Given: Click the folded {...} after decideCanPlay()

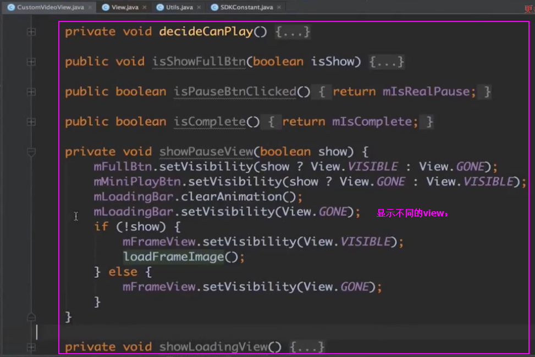Looking at the screenshot, I should coord(293,32).
